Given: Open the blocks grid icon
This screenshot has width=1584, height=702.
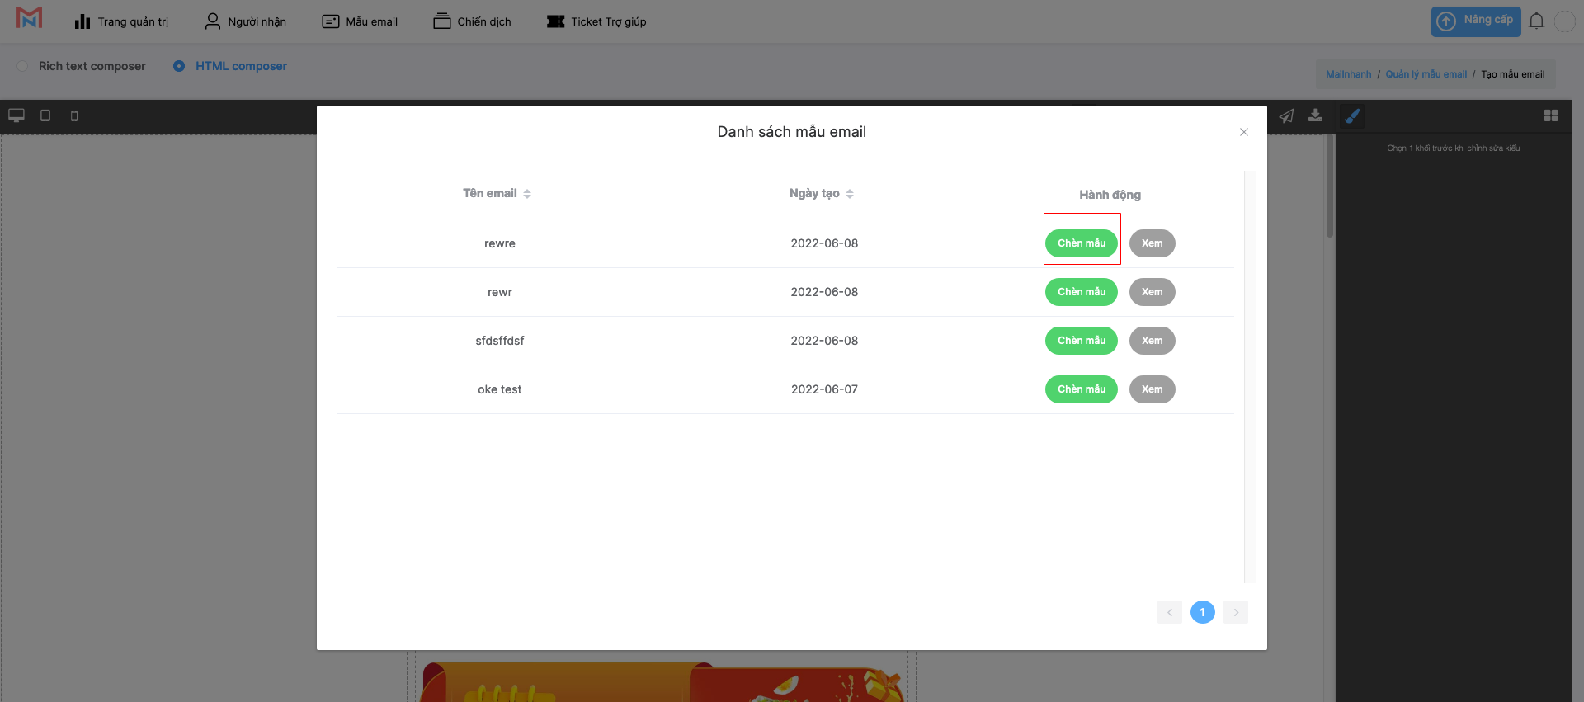Looking at the screenshot, I should (1551, 116).
